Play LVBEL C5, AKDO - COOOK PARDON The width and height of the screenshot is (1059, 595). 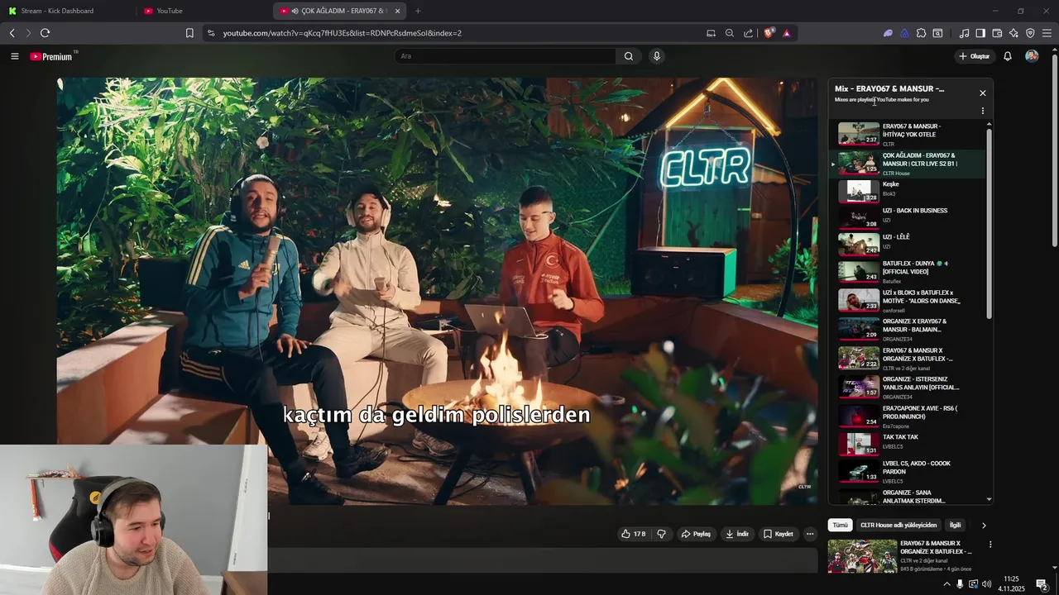click(908, 471)
